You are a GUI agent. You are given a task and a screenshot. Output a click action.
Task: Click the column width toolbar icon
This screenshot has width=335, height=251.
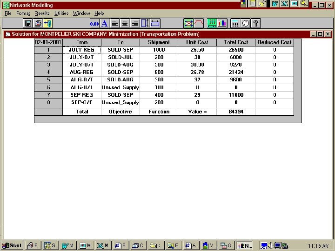click(x=155, y=23)
